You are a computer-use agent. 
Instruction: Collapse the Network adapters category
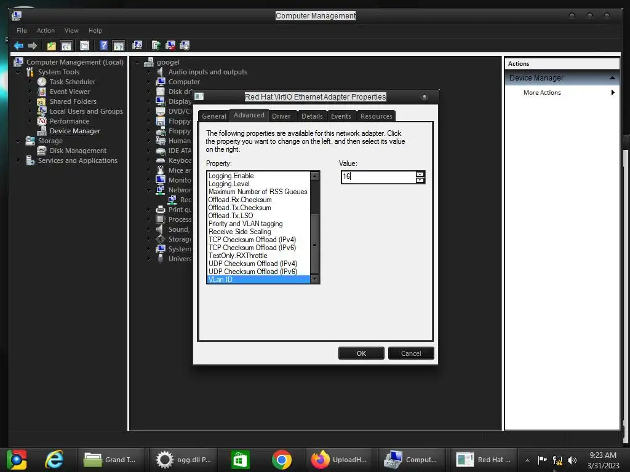[149, 191]
